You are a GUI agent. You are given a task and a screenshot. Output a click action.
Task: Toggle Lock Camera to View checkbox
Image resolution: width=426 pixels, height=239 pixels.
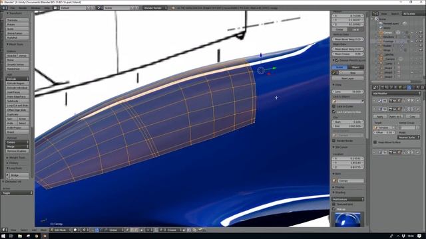tap(334, 112)
